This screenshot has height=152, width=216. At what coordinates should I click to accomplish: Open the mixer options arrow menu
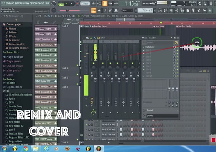tap(84, 38)
